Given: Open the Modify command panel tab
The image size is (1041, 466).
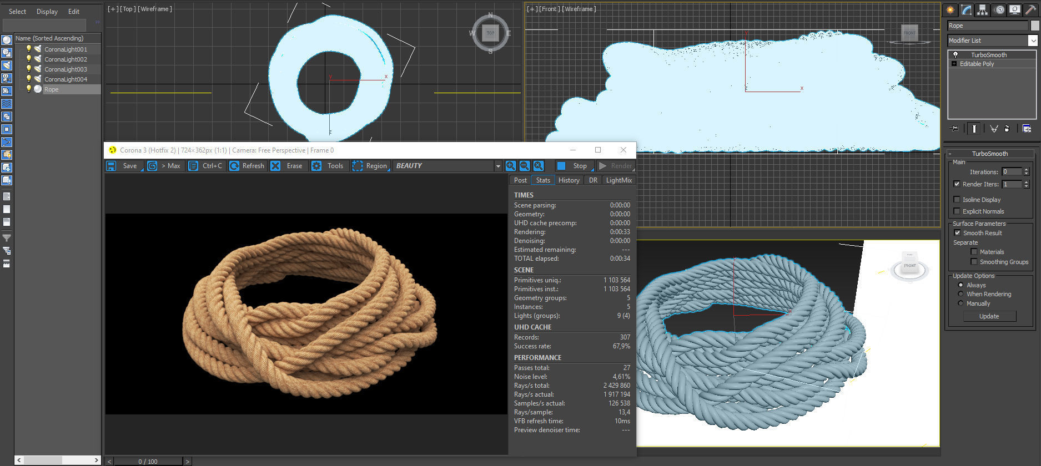Looking at the screenshot, I should pos(967,10).
